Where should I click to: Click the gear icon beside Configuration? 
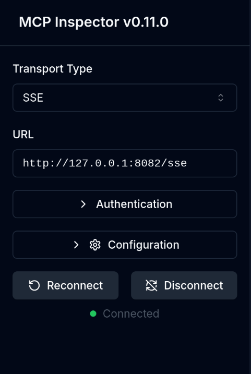[95, 245]
